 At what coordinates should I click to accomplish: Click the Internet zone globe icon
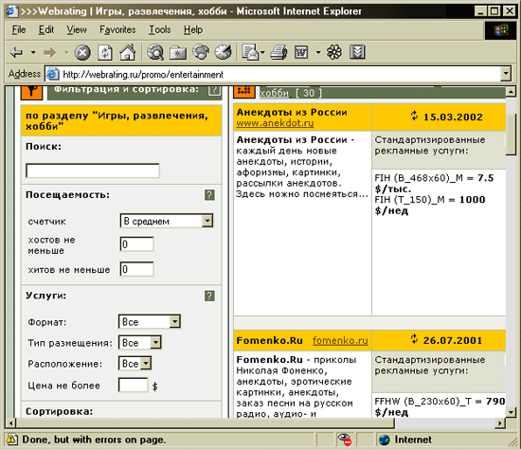pos(385,440)
